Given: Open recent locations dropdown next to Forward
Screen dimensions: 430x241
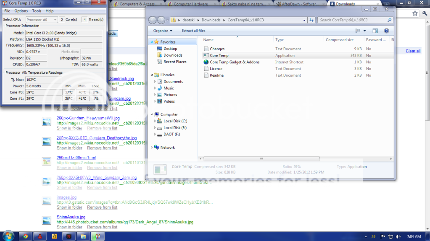Looking at the screenshot, I should coord(168,20).
